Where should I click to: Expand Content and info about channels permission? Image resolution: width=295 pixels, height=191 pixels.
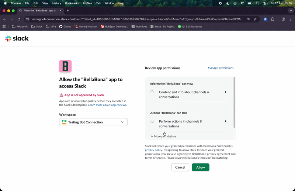tap(226, 92)
